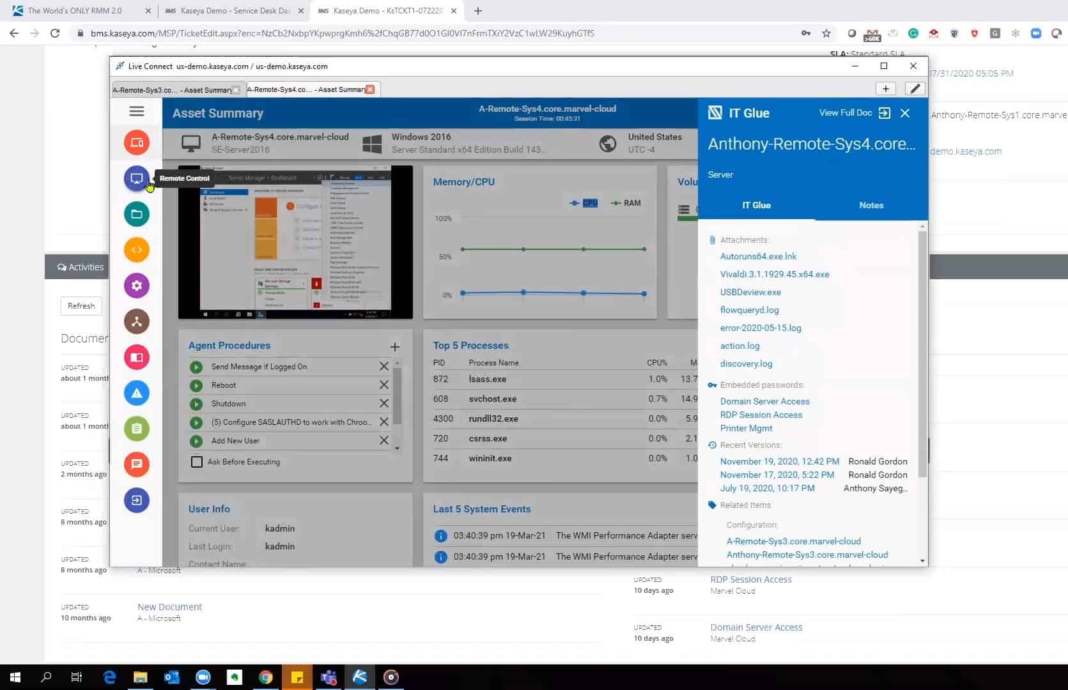The image size is (1068, 690).
Task: Open attachment Vivaldi.3.1.1929.45.x64.exe
Action: 775,274
